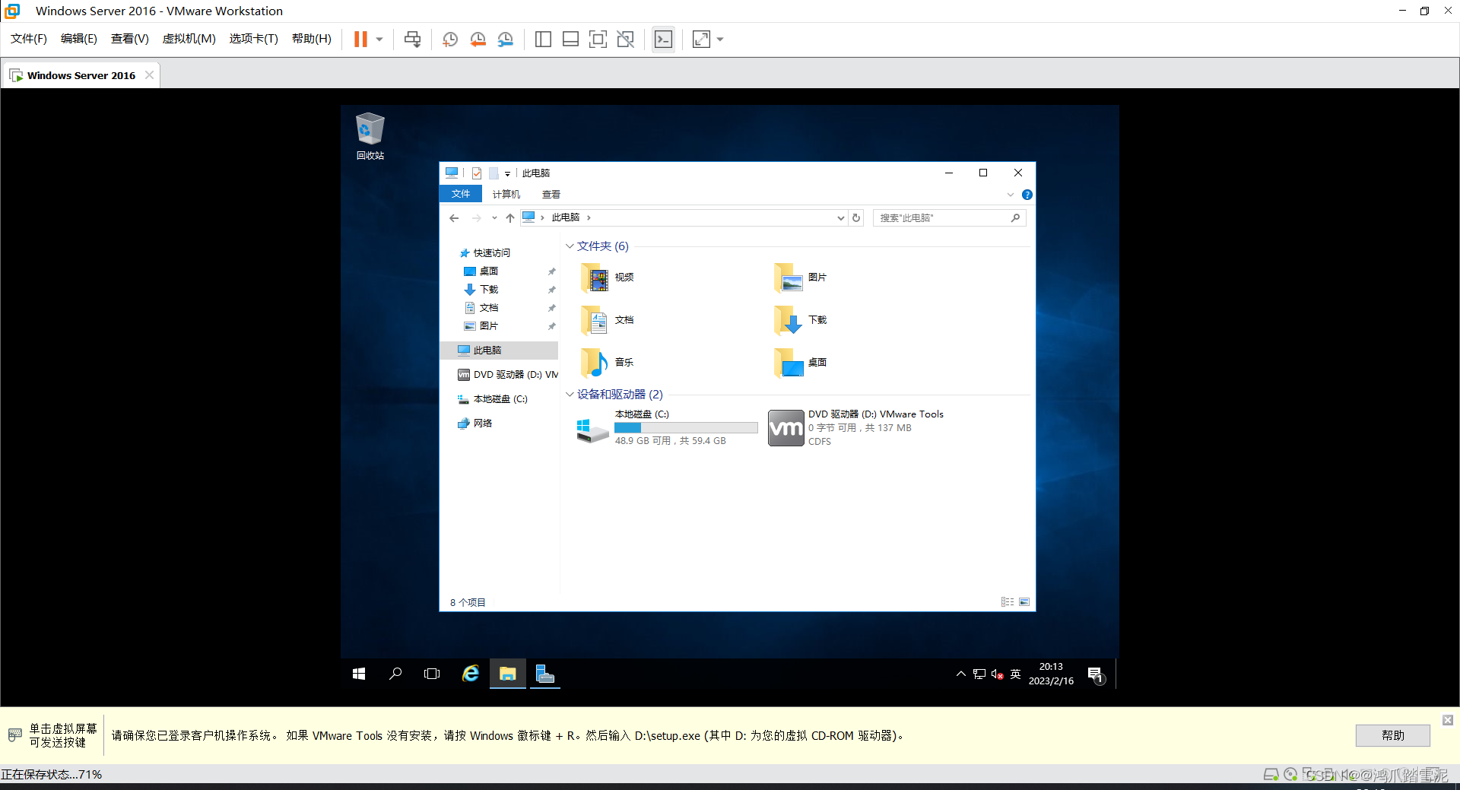Open Server Manager from the taskbar

click(545, 674)
